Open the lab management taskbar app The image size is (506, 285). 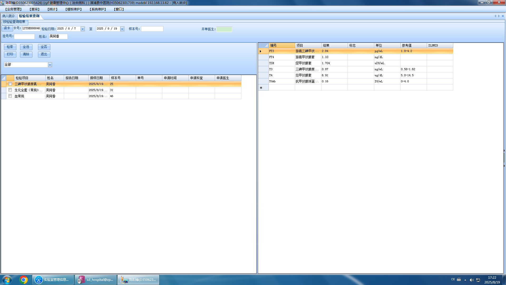(53, 280)
